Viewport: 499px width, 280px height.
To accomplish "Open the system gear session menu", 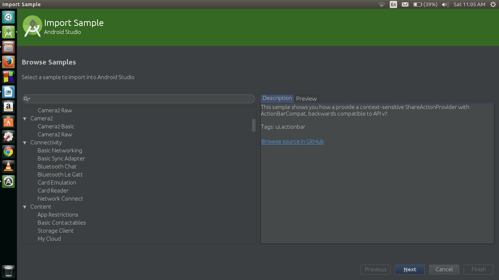I will [493, 4].
